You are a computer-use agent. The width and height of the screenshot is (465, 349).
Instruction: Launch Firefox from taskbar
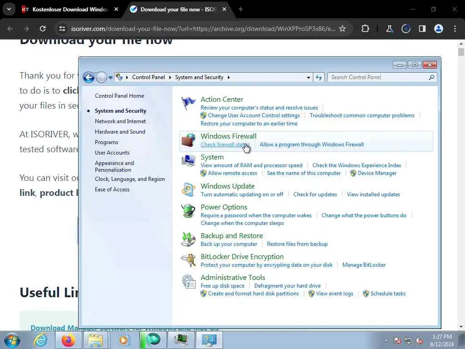68,340
